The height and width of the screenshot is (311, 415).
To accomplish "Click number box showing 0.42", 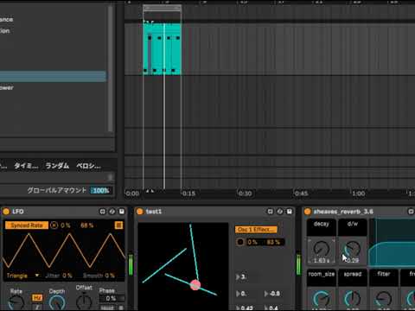I will [245, 308].
